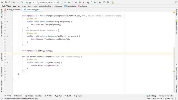178x100 pixels.
Task: Open the asus ASUS_X00TD device dropdown
Action: pyautogui.click(x=46, y=2)
